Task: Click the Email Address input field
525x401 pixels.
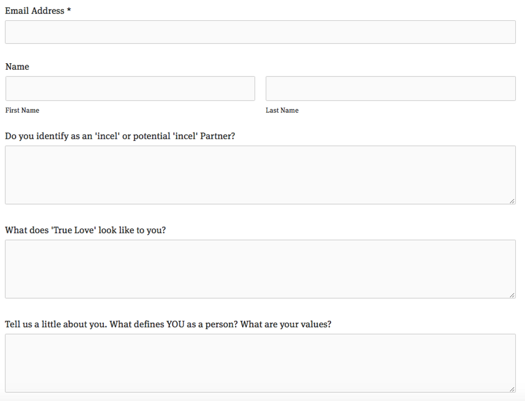Action: click(x=260, y=32)
